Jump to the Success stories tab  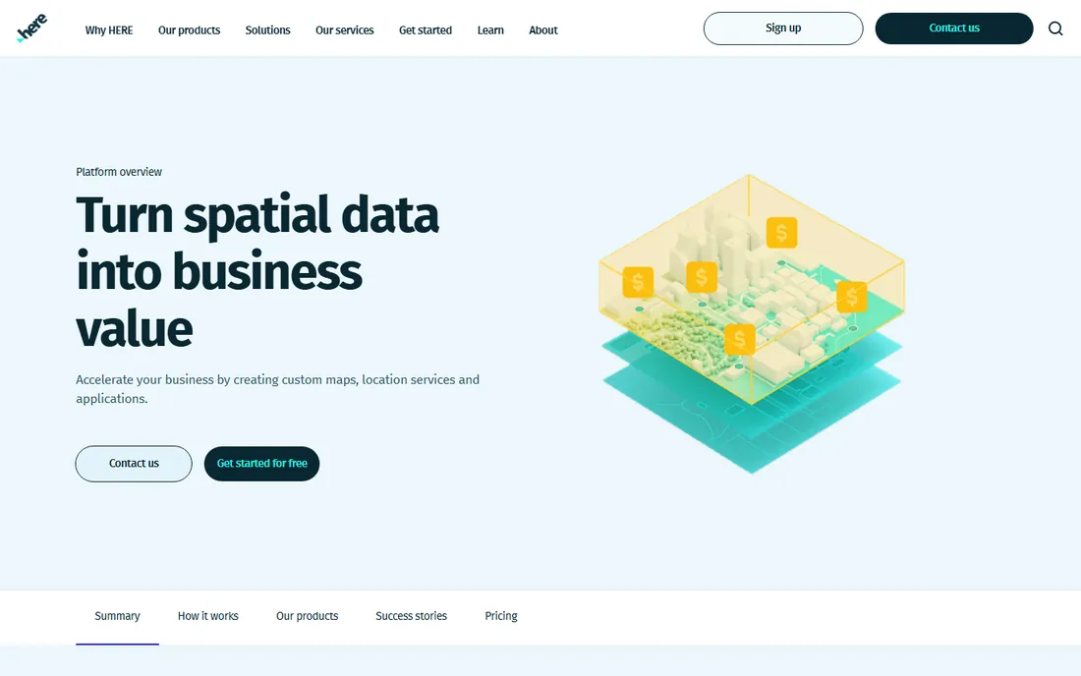[412, 617]
